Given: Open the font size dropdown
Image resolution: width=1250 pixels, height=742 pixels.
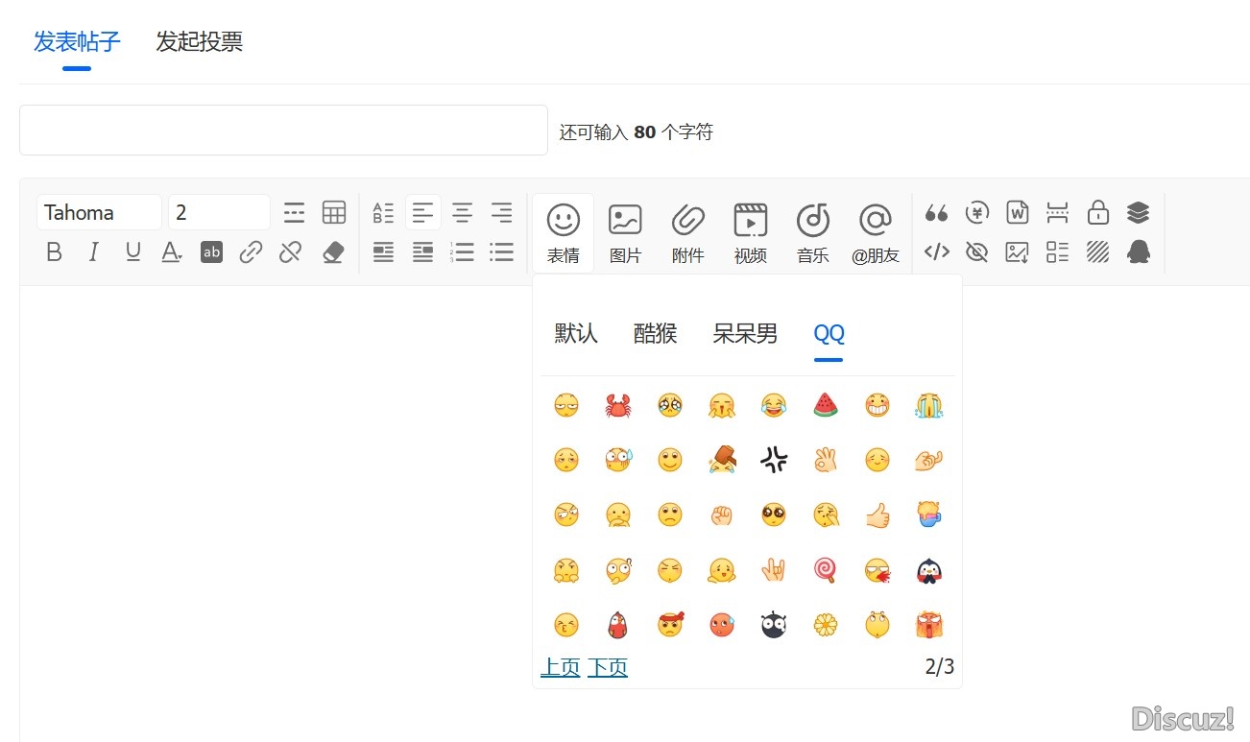Looking at the screenshot, I should click(219, 212).
